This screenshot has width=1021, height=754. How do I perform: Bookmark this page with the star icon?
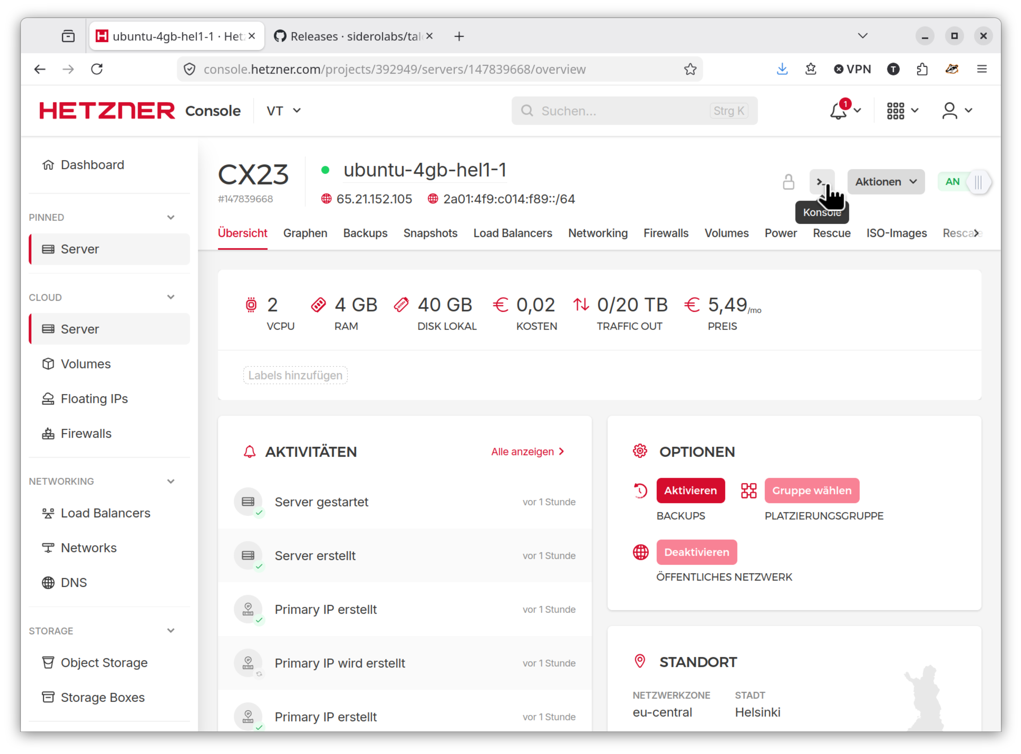690,69
